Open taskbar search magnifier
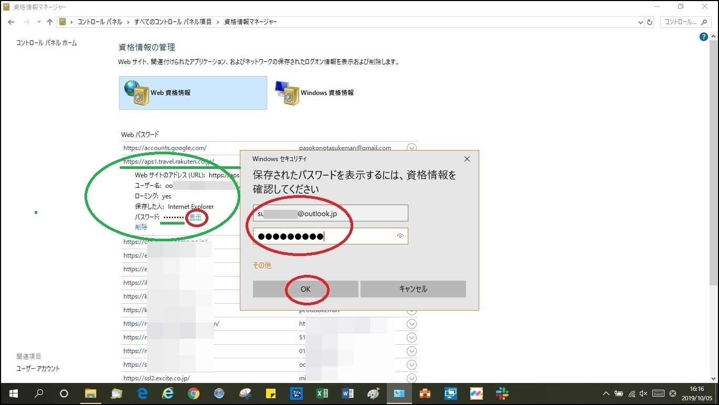The image size is (719, 405). coord(39,393)
